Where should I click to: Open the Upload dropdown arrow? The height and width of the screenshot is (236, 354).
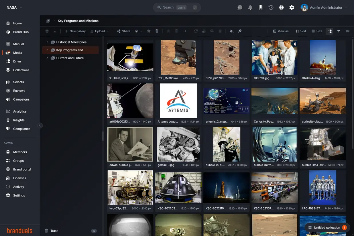(108, 31)
